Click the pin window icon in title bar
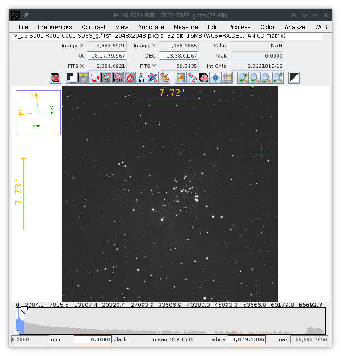Viewport: 341px width, 356px height. click(26, 15)
